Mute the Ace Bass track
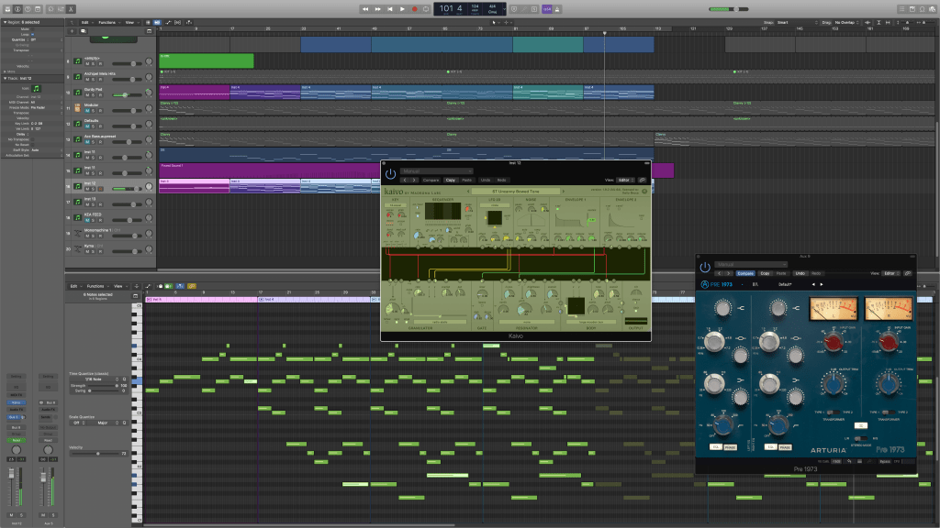The height and width of the screenshot is (528, 940). (x=87, y=142)
